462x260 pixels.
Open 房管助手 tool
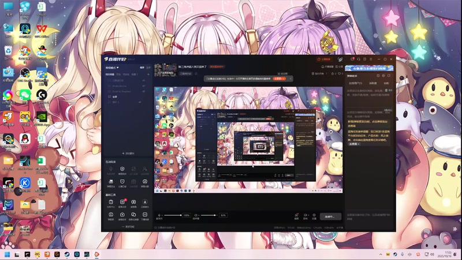[x=122, y=216]
